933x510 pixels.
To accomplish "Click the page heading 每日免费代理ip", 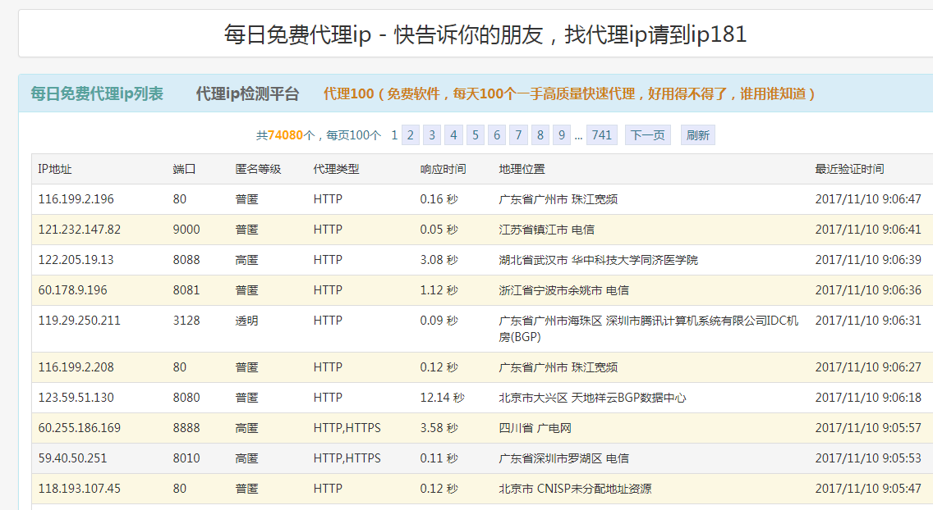I will (485, 34).
